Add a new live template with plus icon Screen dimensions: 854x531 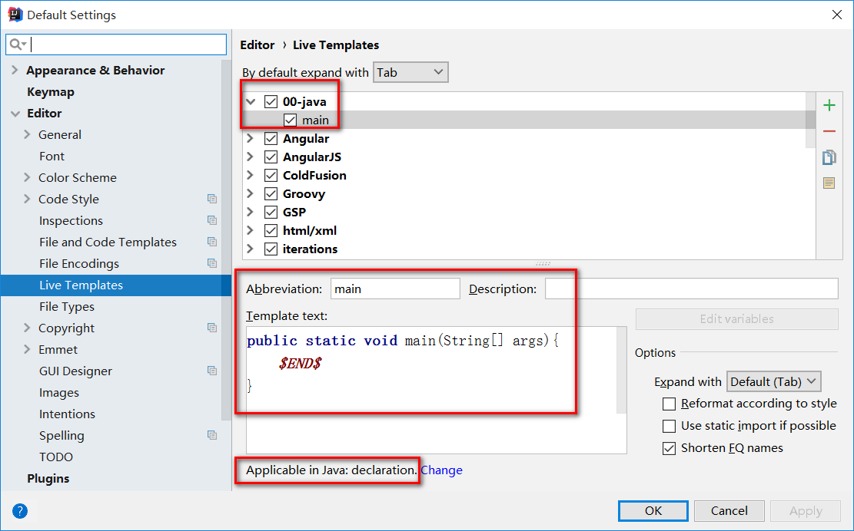[x=829, y=105]
